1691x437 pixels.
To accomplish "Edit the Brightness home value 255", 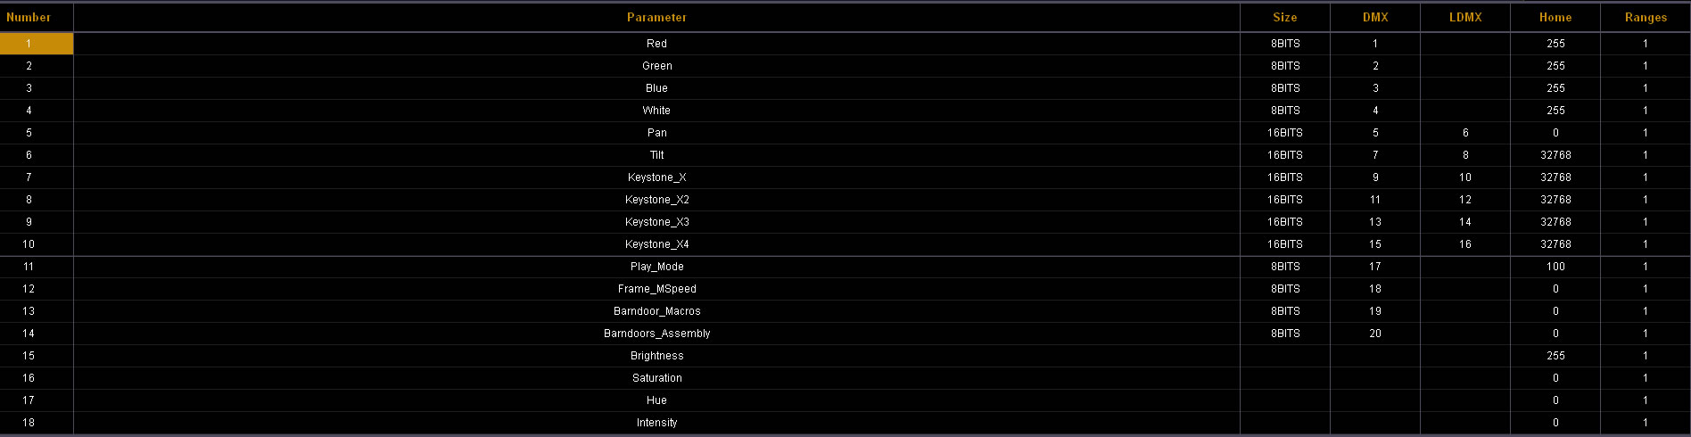I will (1555, 356).
